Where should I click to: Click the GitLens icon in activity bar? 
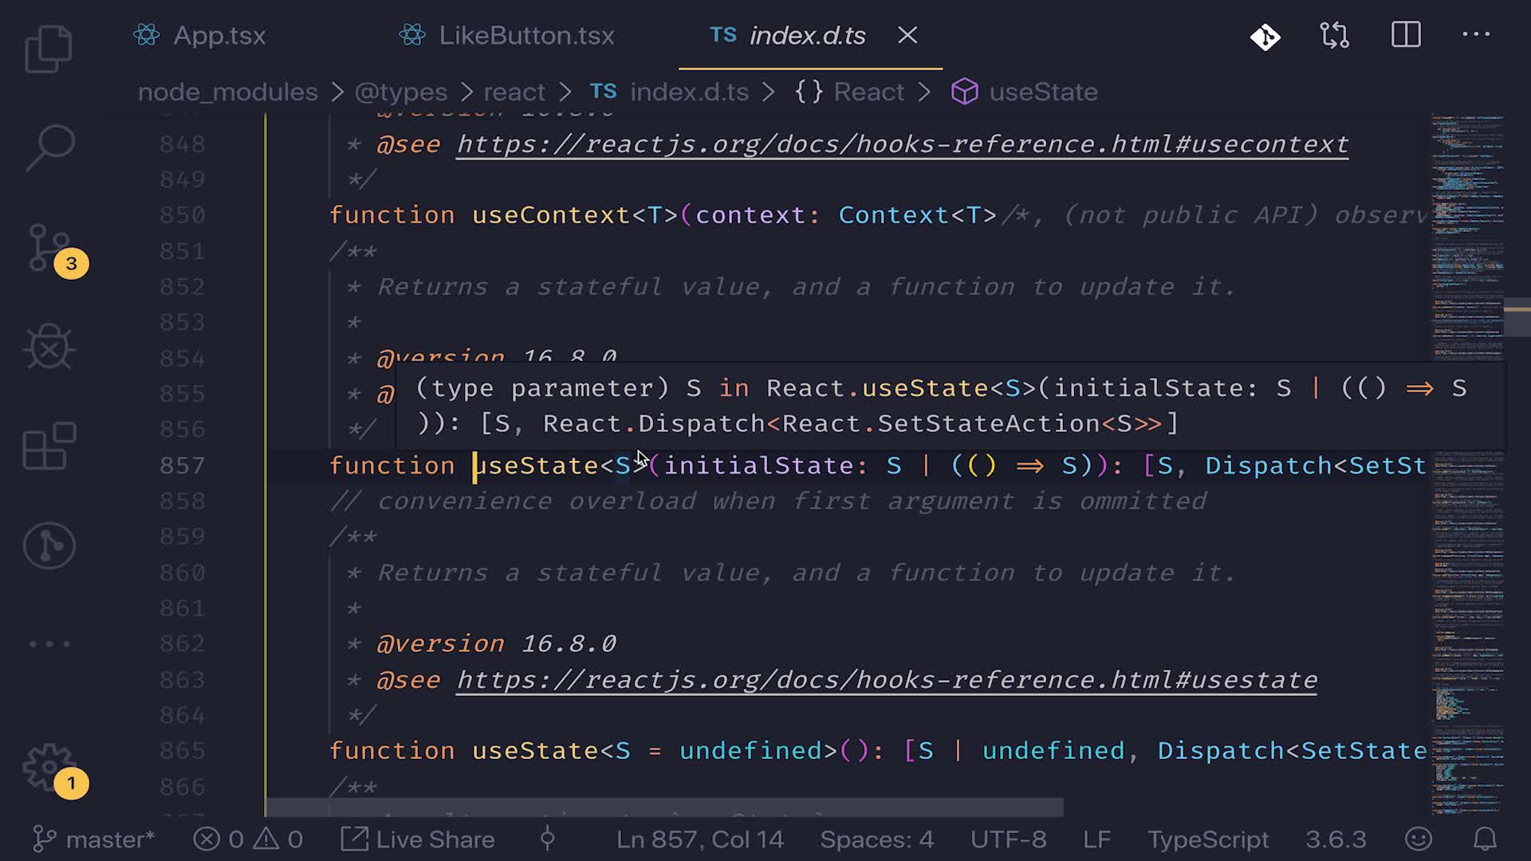[49, 546]
